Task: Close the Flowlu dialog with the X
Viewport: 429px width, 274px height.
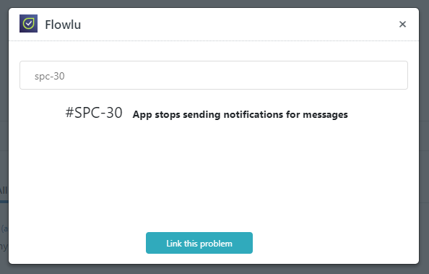Action: coord(402,25)
